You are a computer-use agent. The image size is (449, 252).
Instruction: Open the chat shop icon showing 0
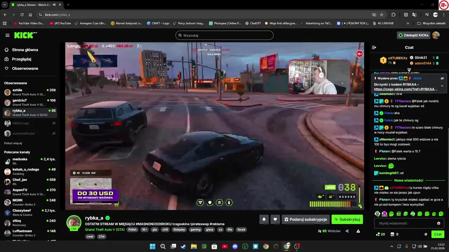tap(395, 234)
